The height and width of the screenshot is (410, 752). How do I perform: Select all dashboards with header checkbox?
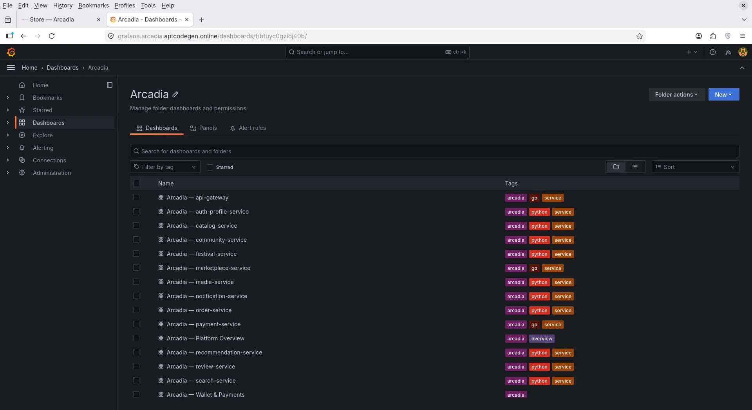tap(136, 183)
